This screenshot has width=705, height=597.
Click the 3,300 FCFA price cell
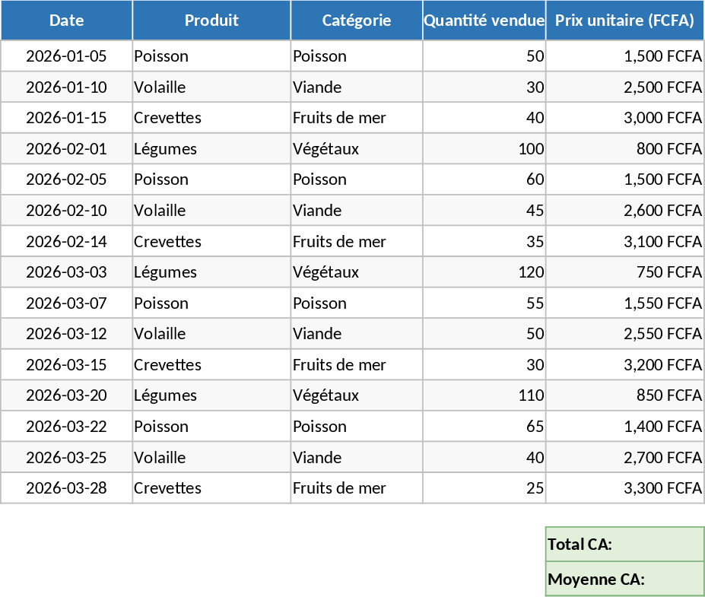(x=624, y=488)
